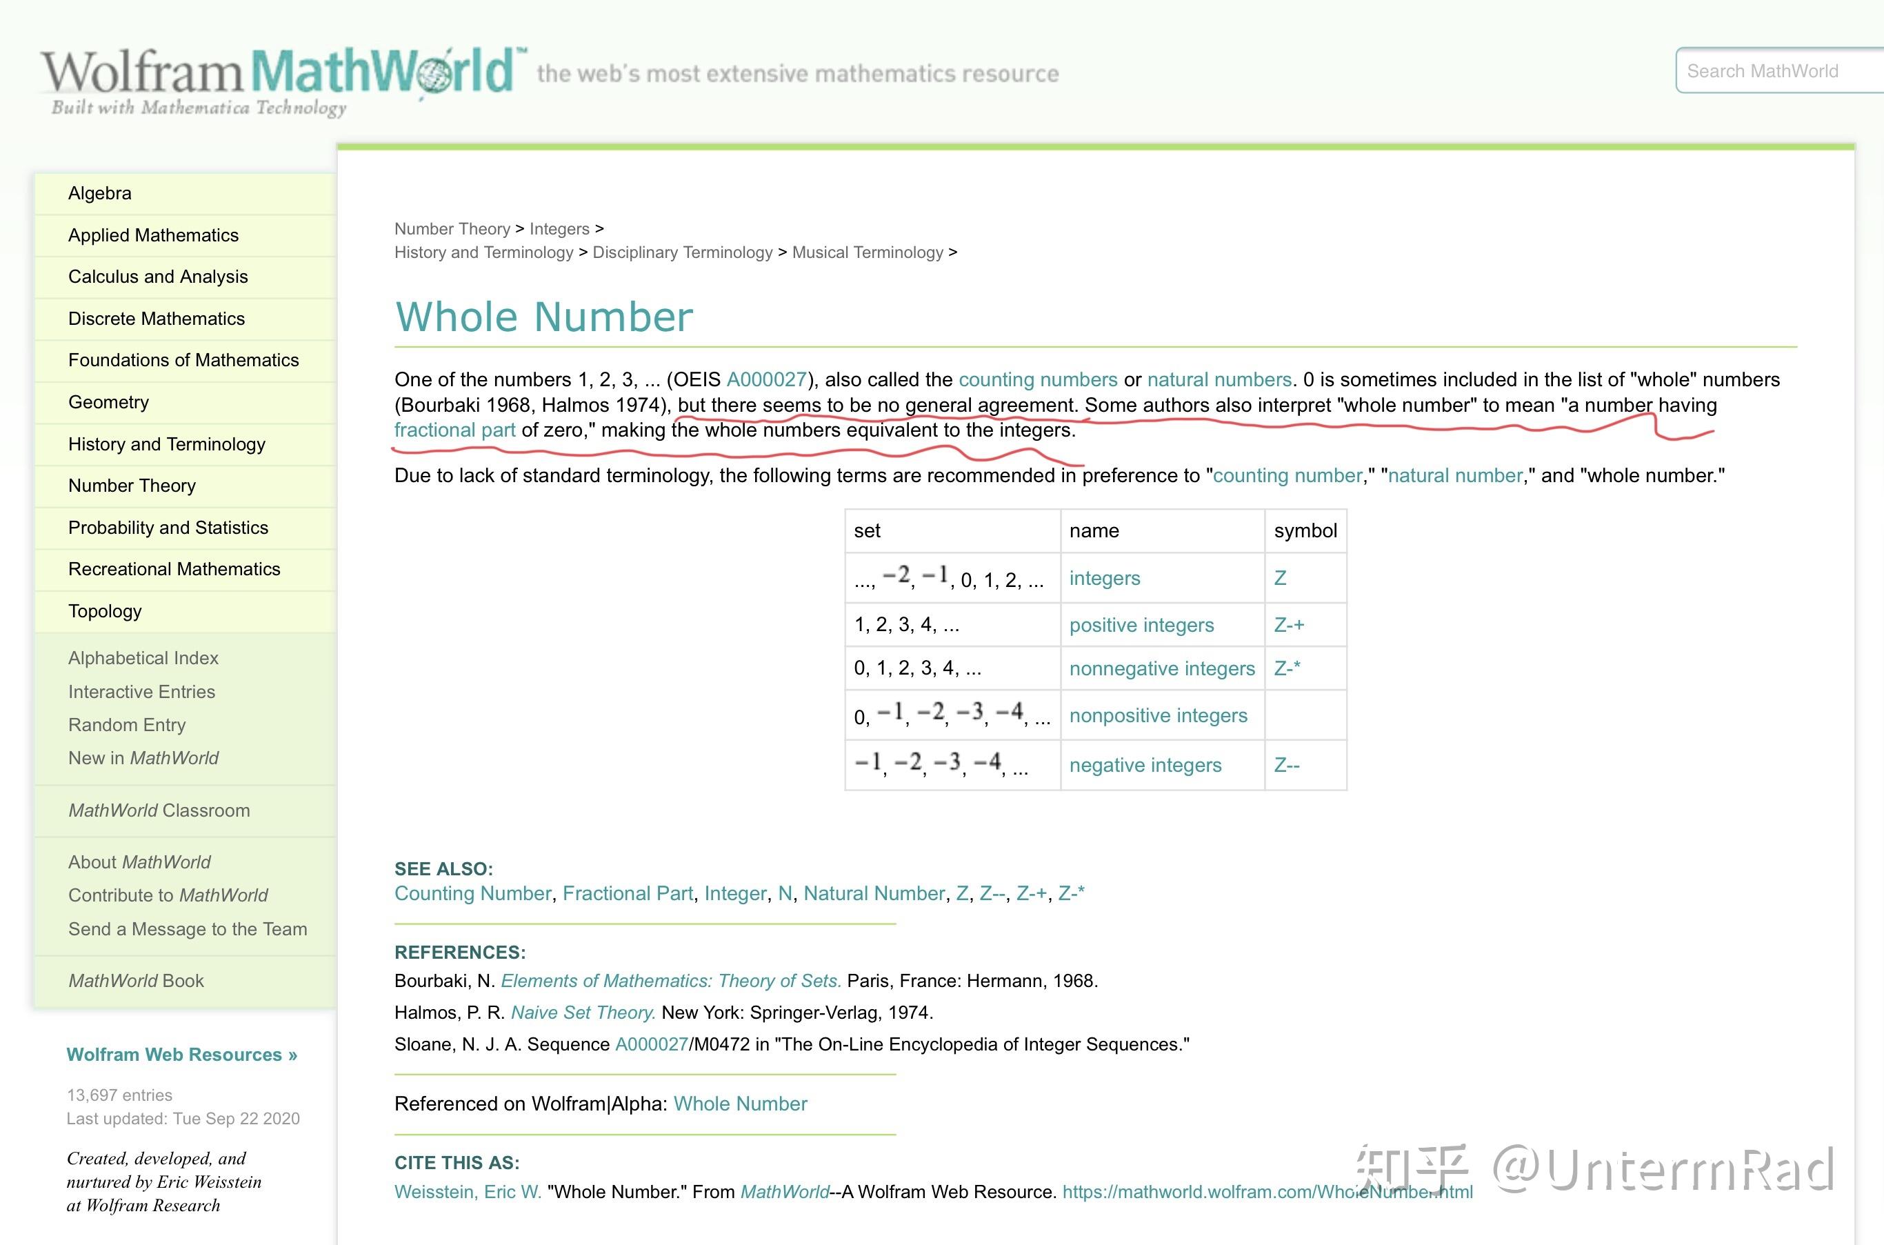Open MathWorld Classroom
The height and width of the screenshot is (1245, 1884).
point(159,810)
